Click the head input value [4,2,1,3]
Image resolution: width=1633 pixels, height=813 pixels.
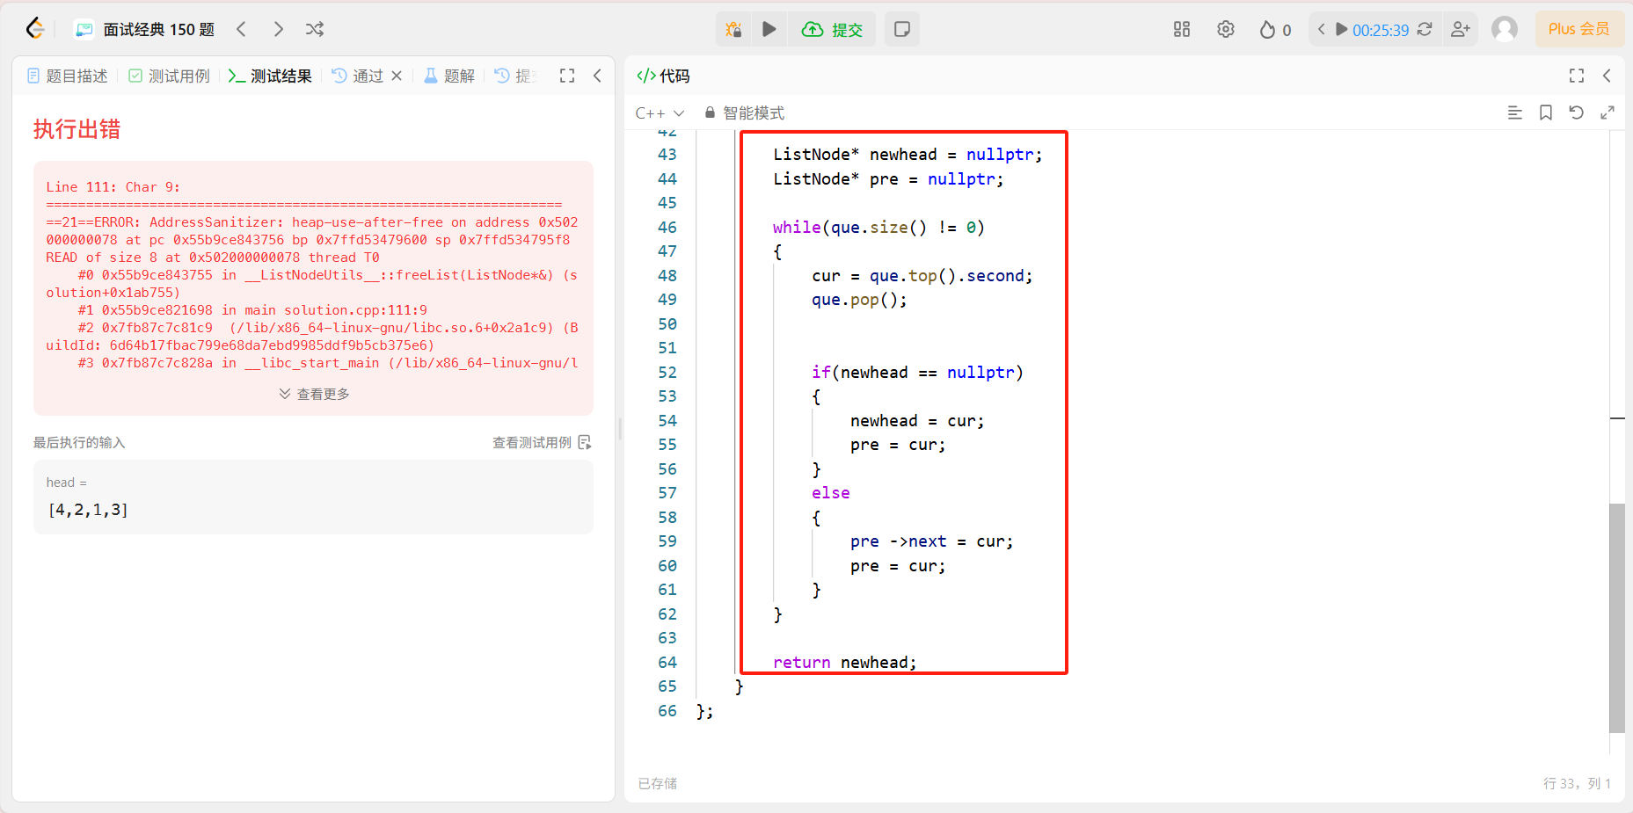pos(88,510)
